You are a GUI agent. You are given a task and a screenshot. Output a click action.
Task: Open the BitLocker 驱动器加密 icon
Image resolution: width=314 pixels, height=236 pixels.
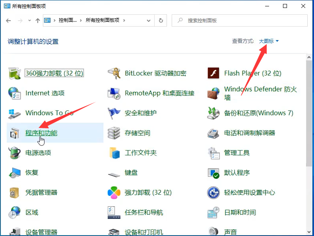click(114, 73)
